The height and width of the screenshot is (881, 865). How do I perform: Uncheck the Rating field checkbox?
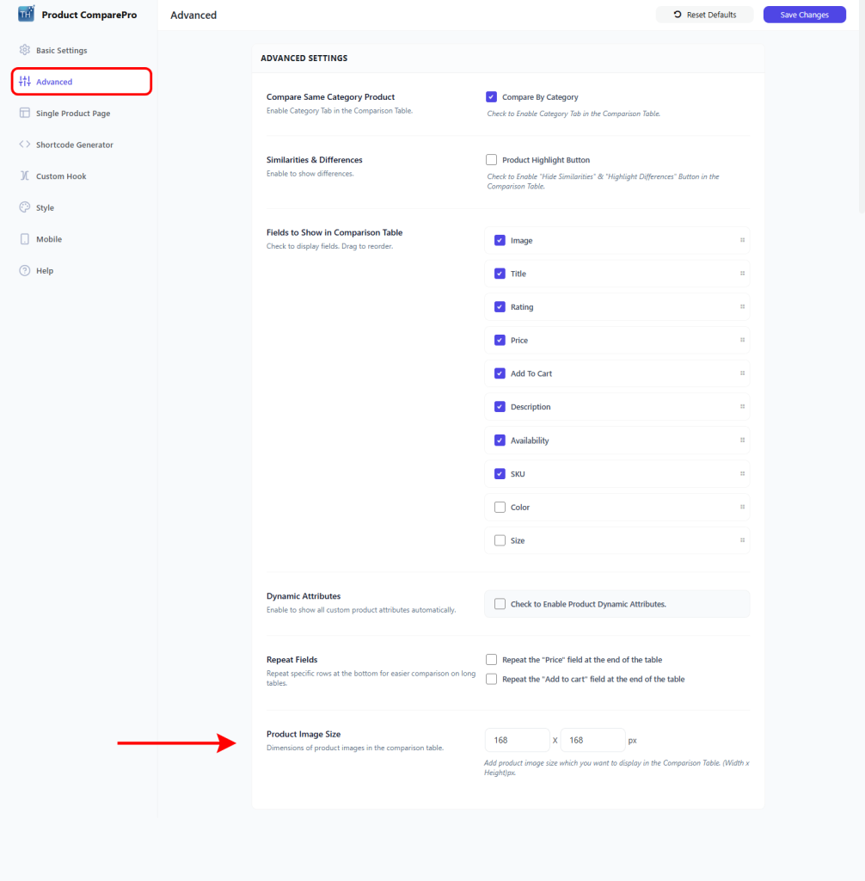pyautogui.click(x=500, y=307)
